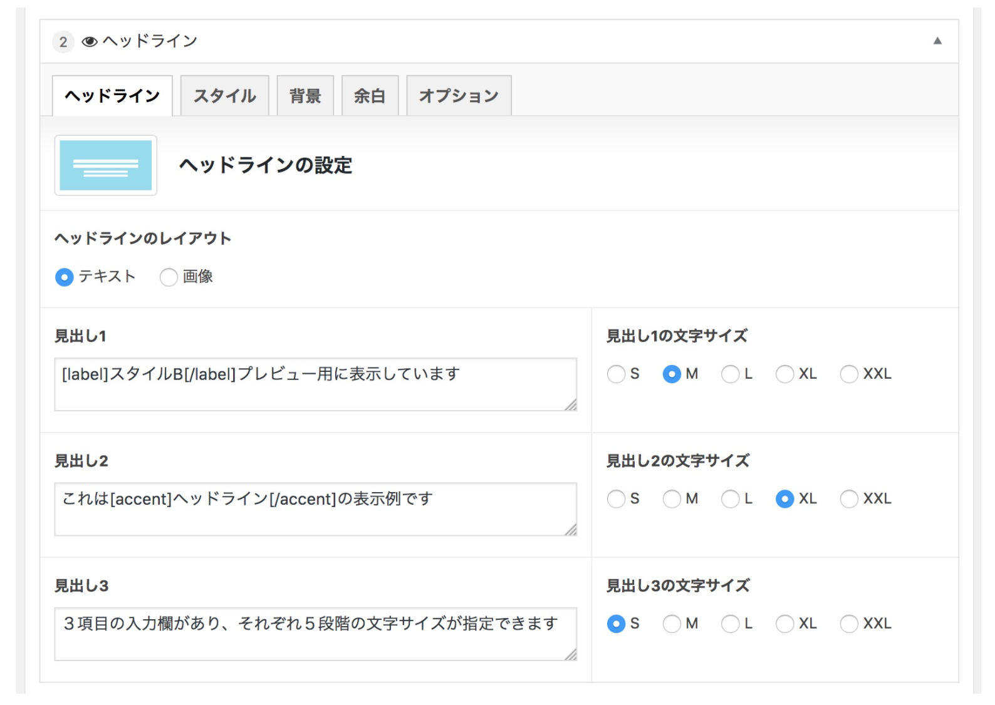Screen dimensions: 995x705
Task: Open the オプション tab
Action: click(x=459, y=96)
